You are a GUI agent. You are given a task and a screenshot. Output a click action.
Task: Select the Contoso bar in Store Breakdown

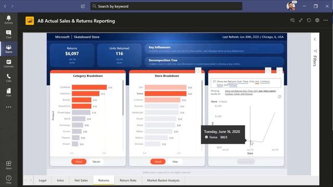[163, 100]
